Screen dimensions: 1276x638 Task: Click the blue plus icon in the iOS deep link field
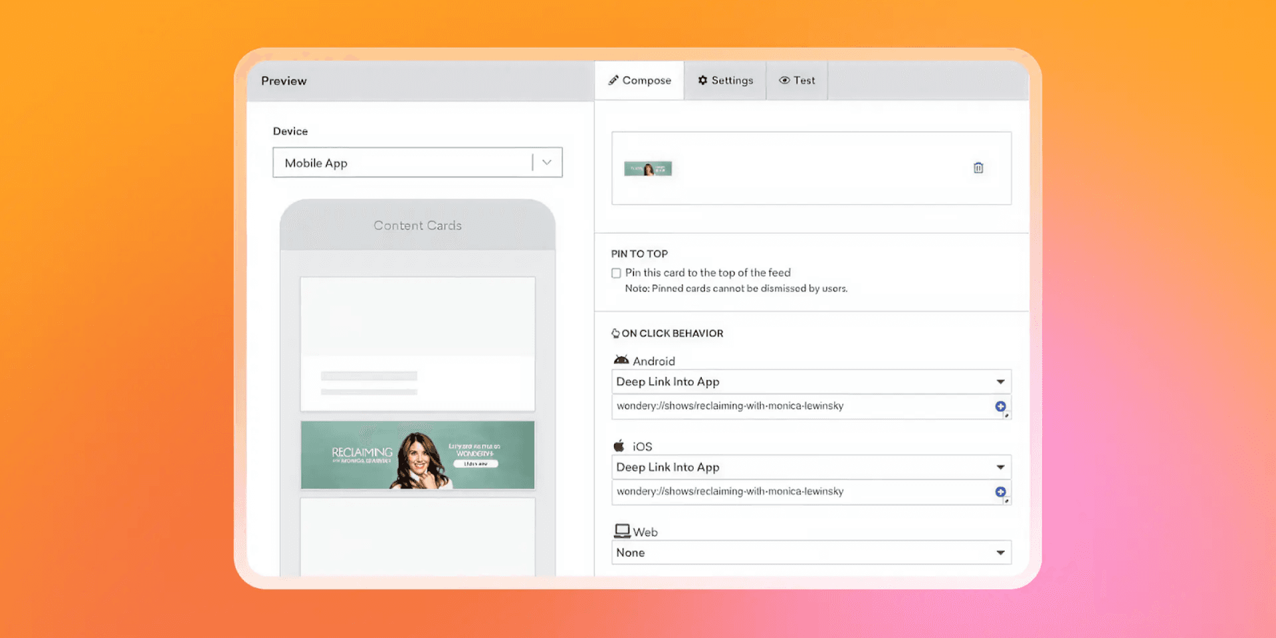click(1000, 492)
